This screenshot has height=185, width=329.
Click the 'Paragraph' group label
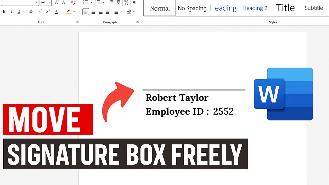click(110, 22)
